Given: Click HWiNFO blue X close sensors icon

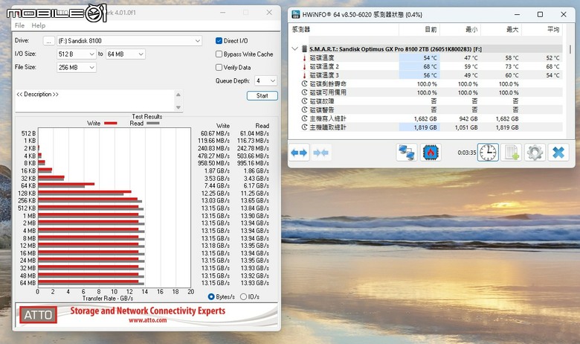Looking at the screenshot, I should (558, 153).
